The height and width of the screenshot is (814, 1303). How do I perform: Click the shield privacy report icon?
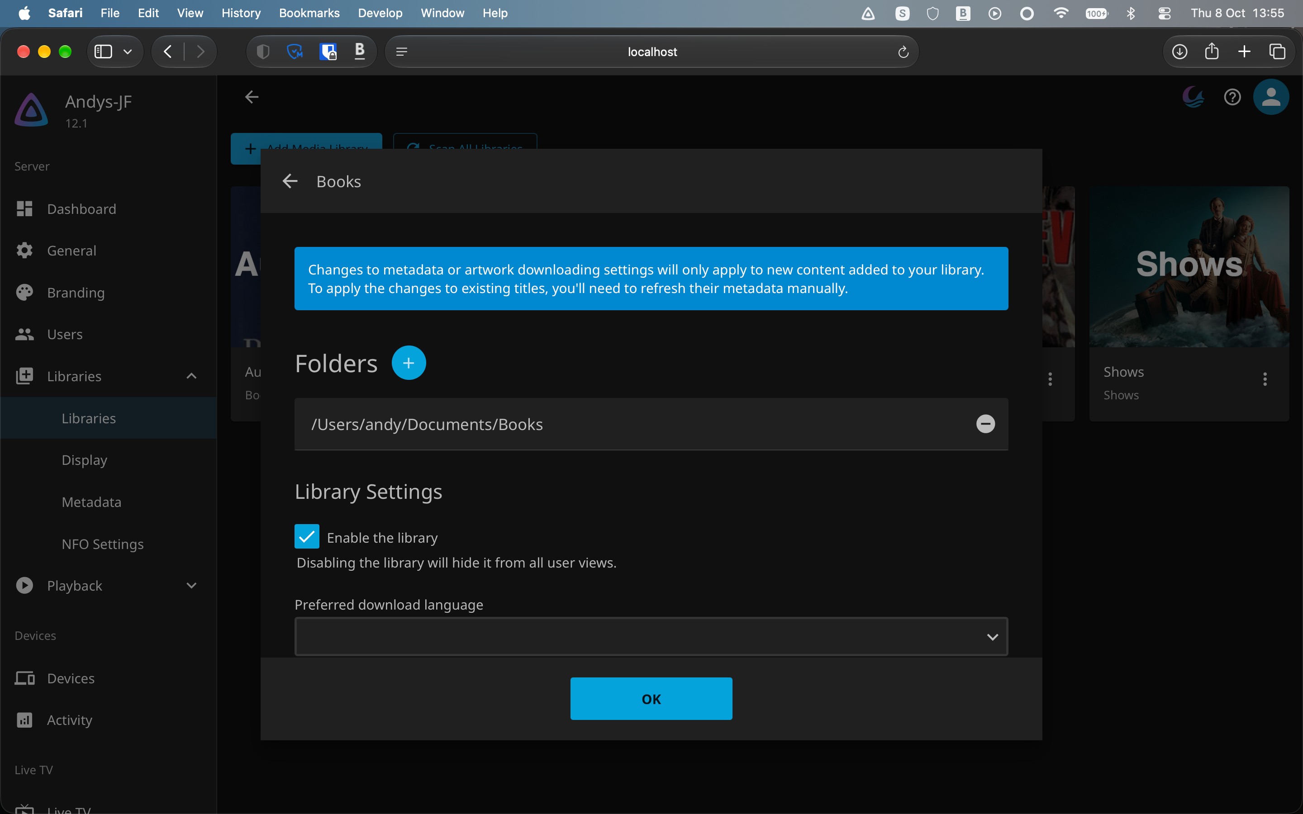[x=263, y=52]
